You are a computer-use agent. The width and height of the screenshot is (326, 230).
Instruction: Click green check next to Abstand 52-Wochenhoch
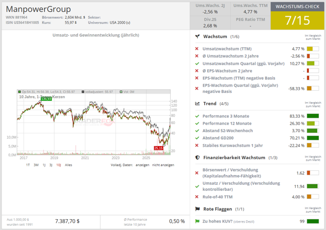tap(197, 131)
